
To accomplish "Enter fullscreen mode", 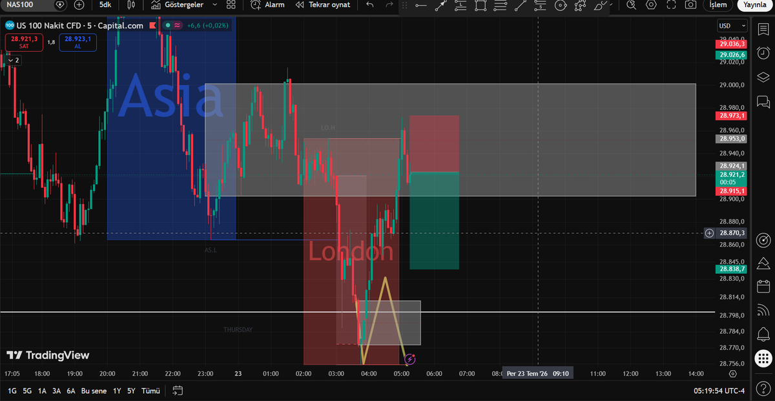I will tap(671, 5).
